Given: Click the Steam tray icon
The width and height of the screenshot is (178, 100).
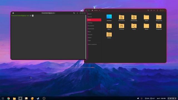Looking at the screenshot, I should pos(138,98).
